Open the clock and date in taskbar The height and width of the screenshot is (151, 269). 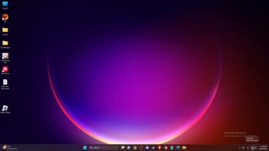coord(263,148)
